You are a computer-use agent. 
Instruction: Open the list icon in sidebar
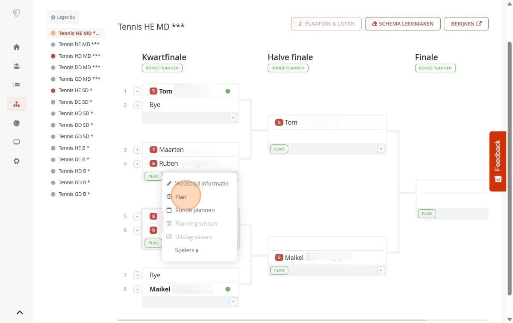pyautogui.click(x=17, y=85)
